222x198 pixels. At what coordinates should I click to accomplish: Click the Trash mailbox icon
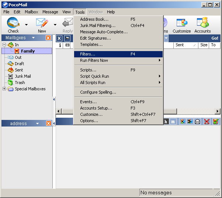(x=10, y=83)
